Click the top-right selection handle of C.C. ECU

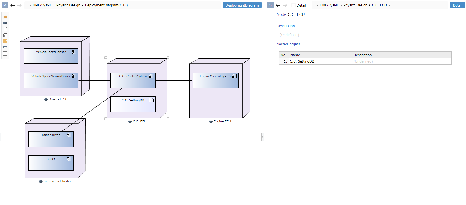click(x=168, y=58)
